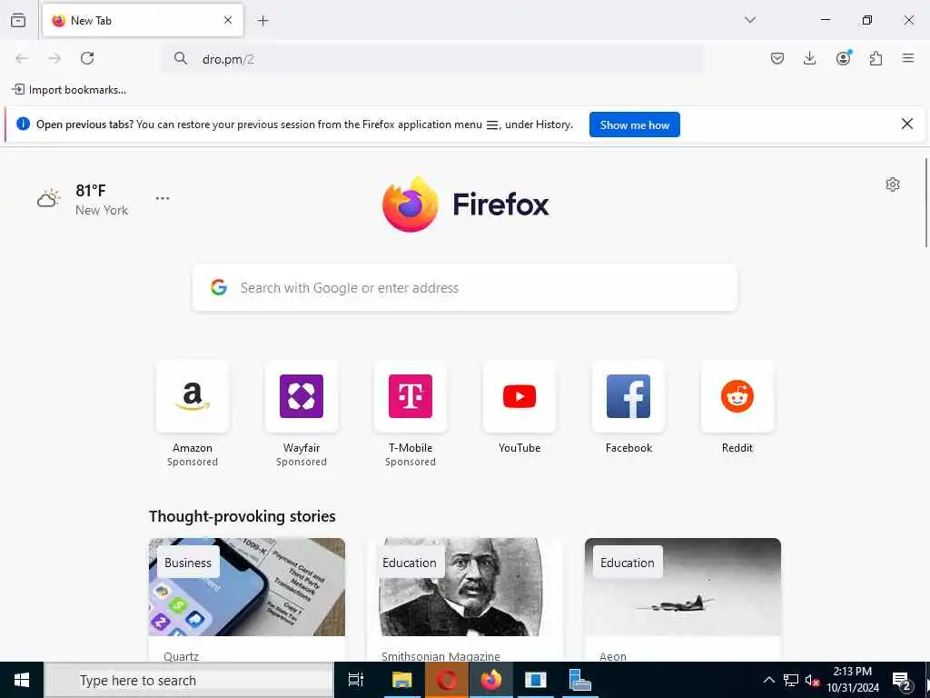Open the Windows Start menu
This screenshot has width=930, height=698.
(x=22, y=680)
